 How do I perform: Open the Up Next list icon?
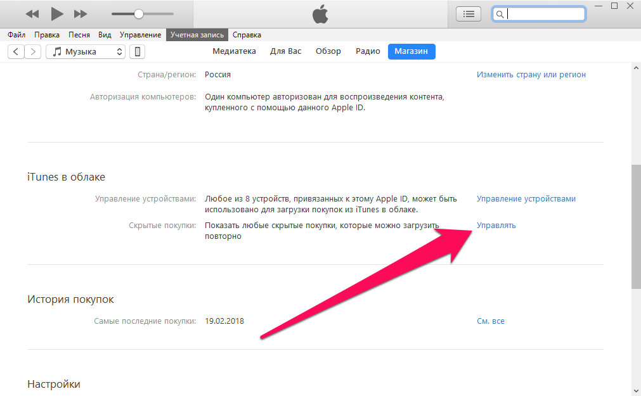click(x=469, y=15)
